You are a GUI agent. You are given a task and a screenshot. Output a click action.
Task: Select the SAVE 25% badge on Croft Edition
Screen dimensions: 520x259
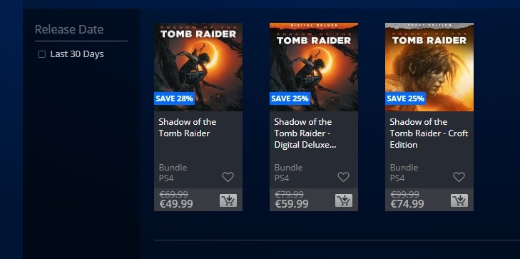[405, 98]
